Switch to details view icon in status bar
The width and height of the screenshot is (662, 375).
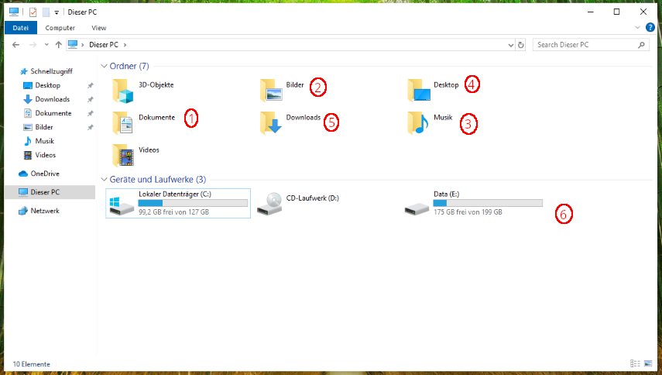tap(635, 363)
